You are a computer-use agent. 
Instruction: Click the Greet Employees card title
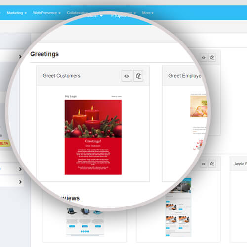(x=185, y=76)
